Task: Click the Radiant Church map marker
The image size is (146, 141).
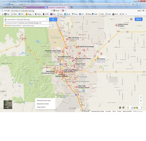Action: tap(74, 65)
